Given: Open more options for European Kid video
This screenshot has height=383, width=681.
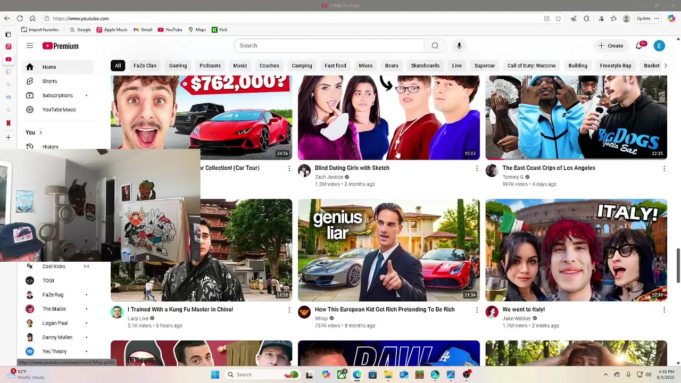Looking at the screenshot, I should coord(477,310).
